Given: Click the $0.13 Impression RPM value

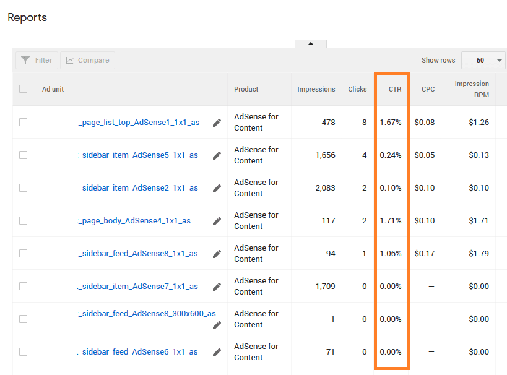Looking at the screenshot, I should click(x=479, y=155).
